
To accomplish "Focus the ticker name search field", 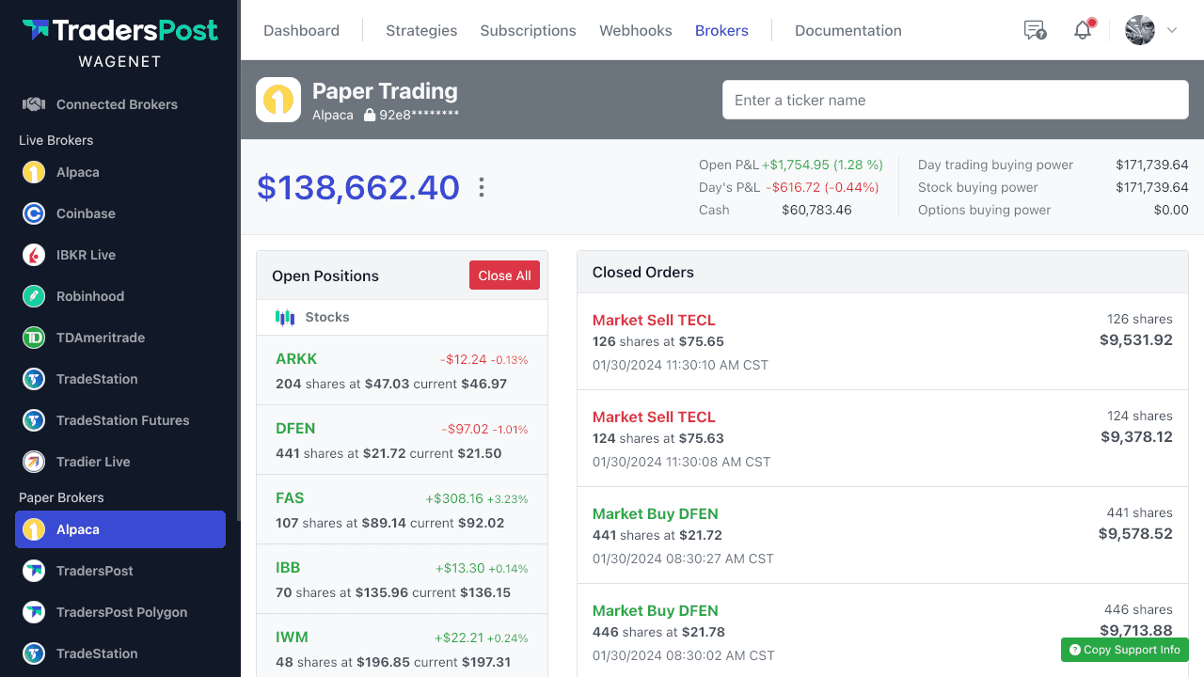I will coord(956,100).
